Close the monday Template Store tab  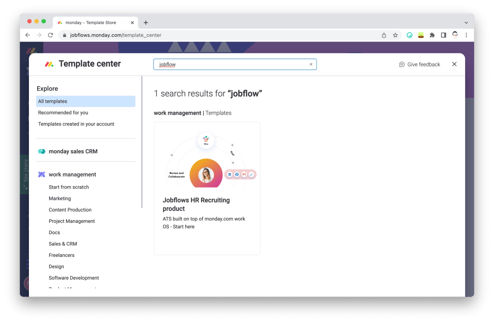[x=132, y=23]
